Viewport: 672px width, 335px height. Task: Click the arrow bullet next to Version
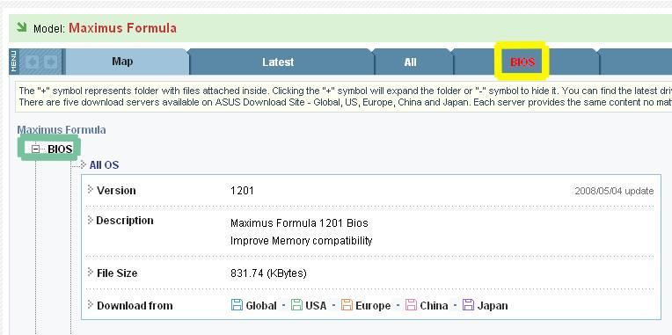pos(90,189)
